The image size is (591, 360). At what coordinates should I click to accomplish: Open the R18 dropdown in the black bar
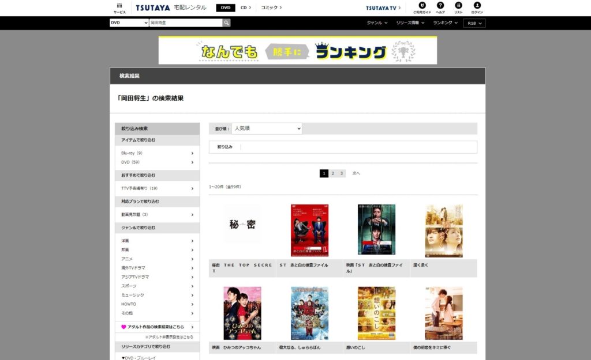474,22
